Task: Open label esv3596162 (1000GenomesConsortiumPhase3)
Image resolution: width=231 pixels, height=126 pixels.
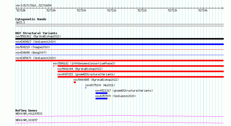Action: [84, 63]
